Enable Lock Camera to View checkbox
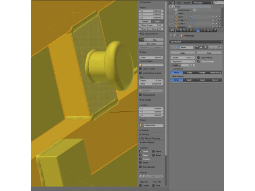The height and width of the screenshot is (191, 255). click(x=141, y=73)
